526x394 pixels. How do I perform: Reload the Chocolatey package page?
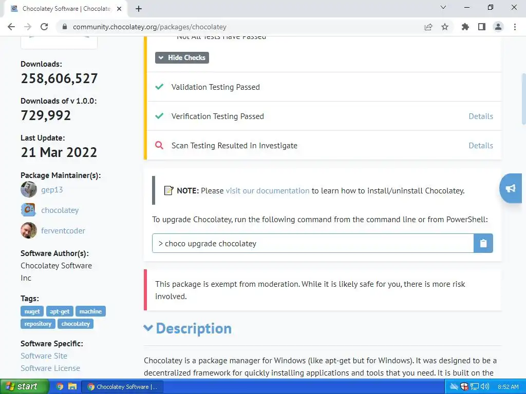[x=44, y=27]
